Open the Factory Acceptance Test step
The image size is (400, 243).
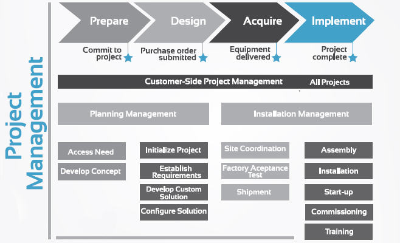click(x=255, y=171)
